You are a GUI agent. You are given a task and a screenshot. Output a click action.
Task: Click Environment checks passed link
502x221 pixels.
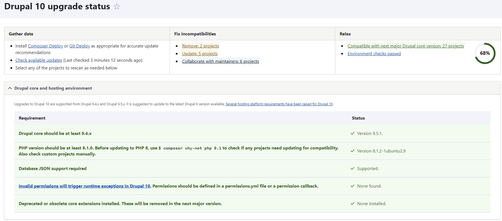pyautogui.click(x=374, y=53)
